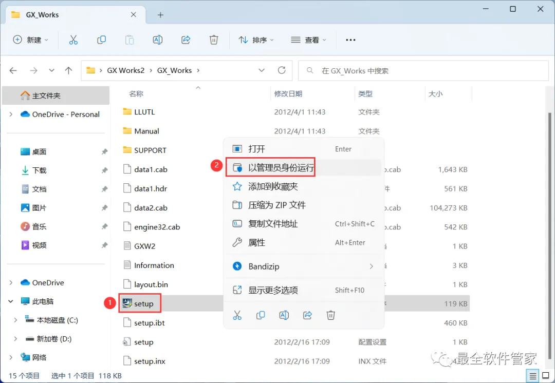Expand OneDrive - Personal in sidebar
This screenshot has width=555, height=383.
(x=11, y=114)
